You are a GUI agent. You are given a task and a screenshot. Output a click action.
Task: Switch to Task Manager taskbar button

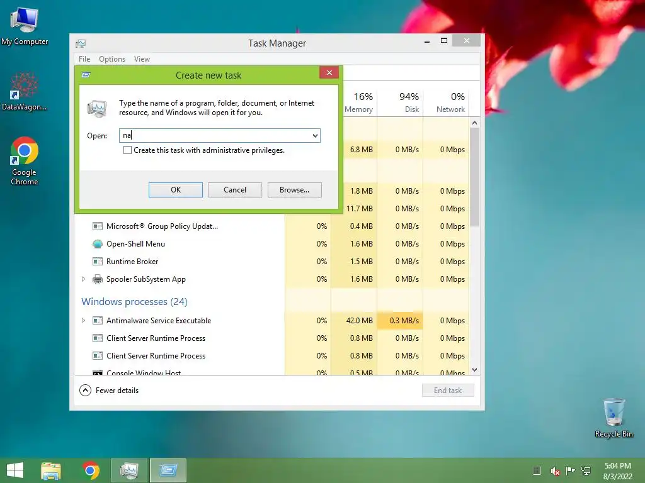pos(128,470)
